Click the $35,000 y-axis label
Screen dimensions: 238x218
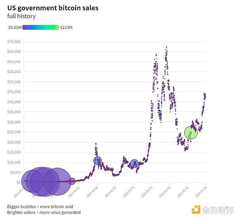click(14, 112)
